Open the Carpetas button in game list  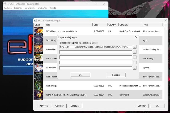pyautogui.click(x=59, y=106)
